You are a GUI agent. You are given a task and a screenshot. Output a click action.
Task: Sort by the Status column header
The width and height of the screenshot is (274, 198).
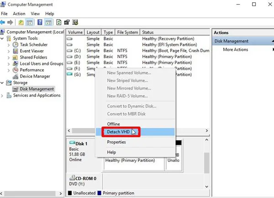point(175,32)
